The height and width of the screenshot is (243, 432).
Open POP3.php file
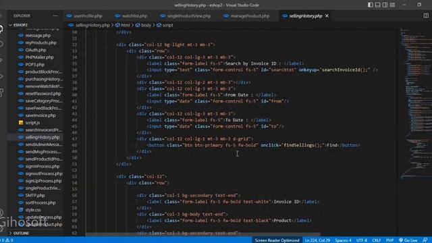[x=34, y=65]
